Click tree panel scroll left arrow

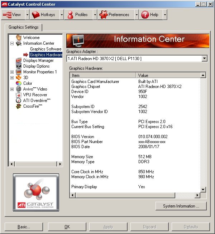(x=11, y=164)
